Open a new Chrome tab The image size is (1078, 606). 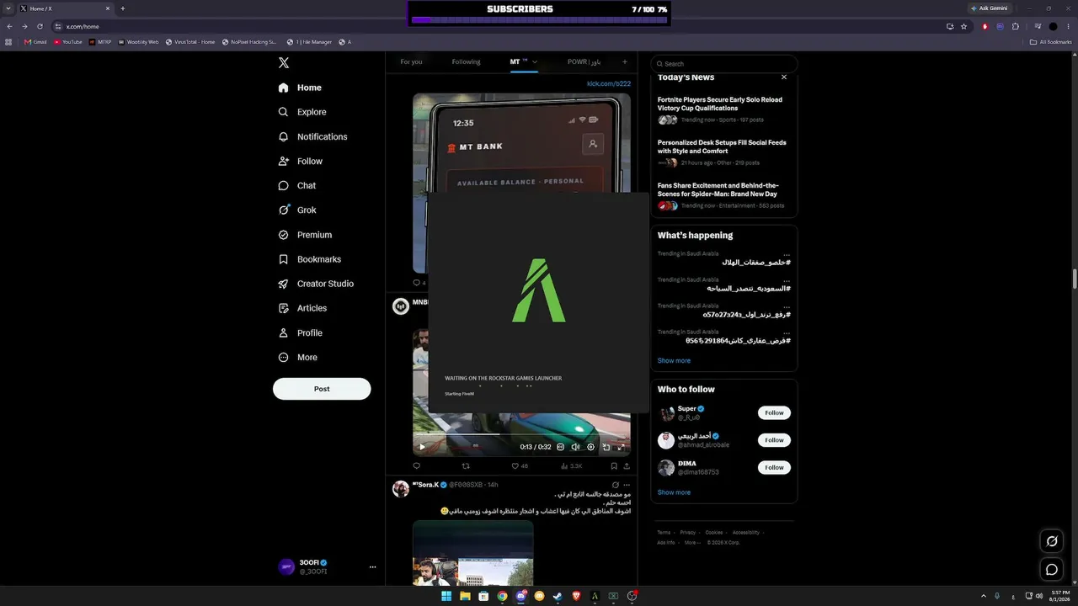(123, 8)
